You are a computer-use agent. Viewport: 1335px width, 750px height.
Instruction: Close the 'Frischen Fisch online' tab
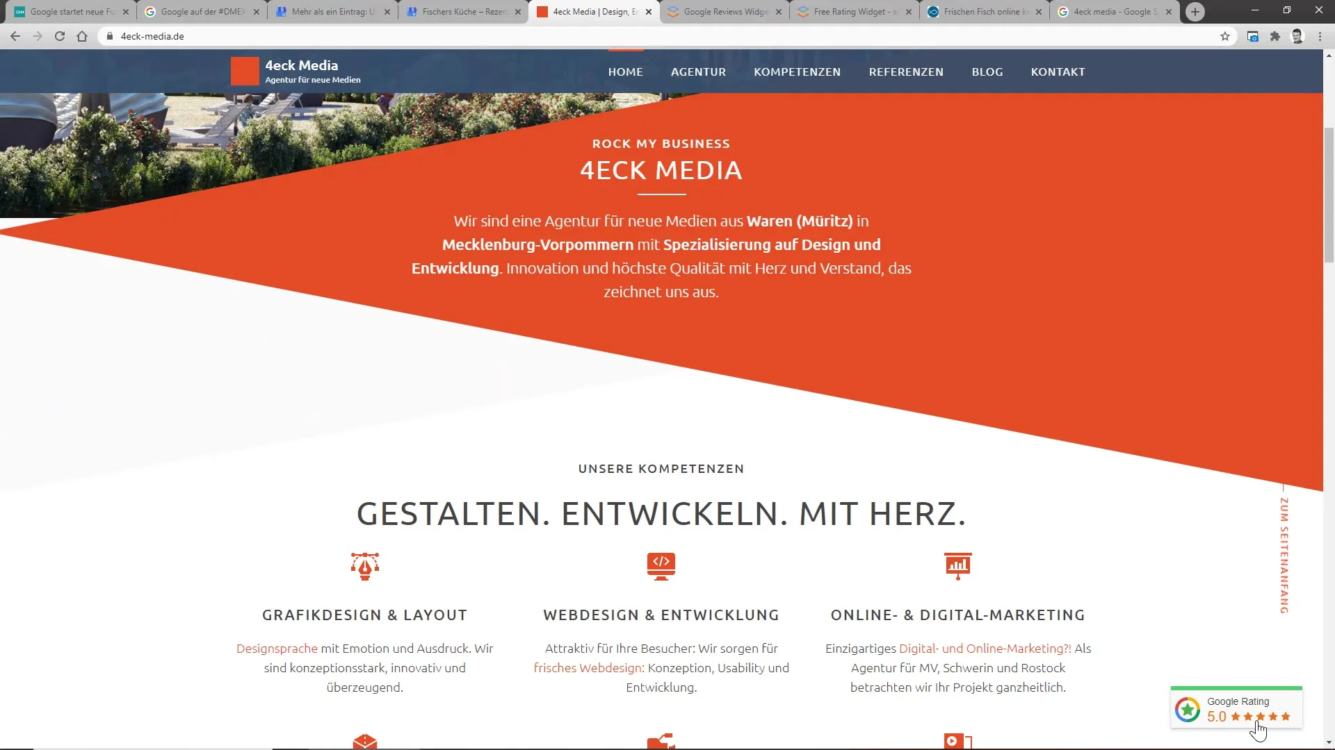(1039, 12)
